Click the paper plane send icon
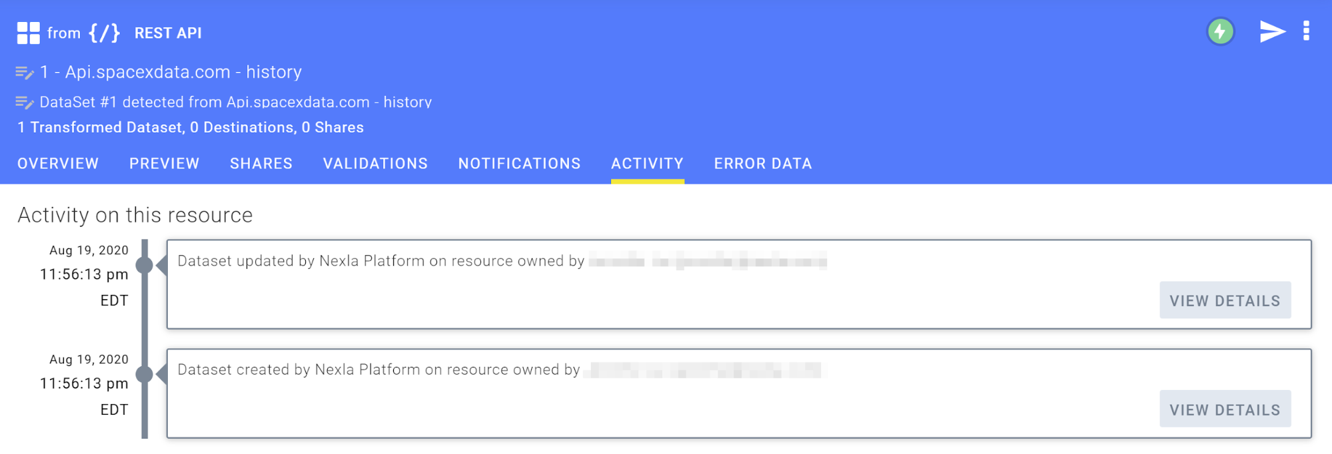 [1271, 31]
